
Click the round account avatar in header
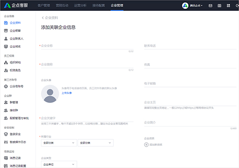(x=185, y=6)
